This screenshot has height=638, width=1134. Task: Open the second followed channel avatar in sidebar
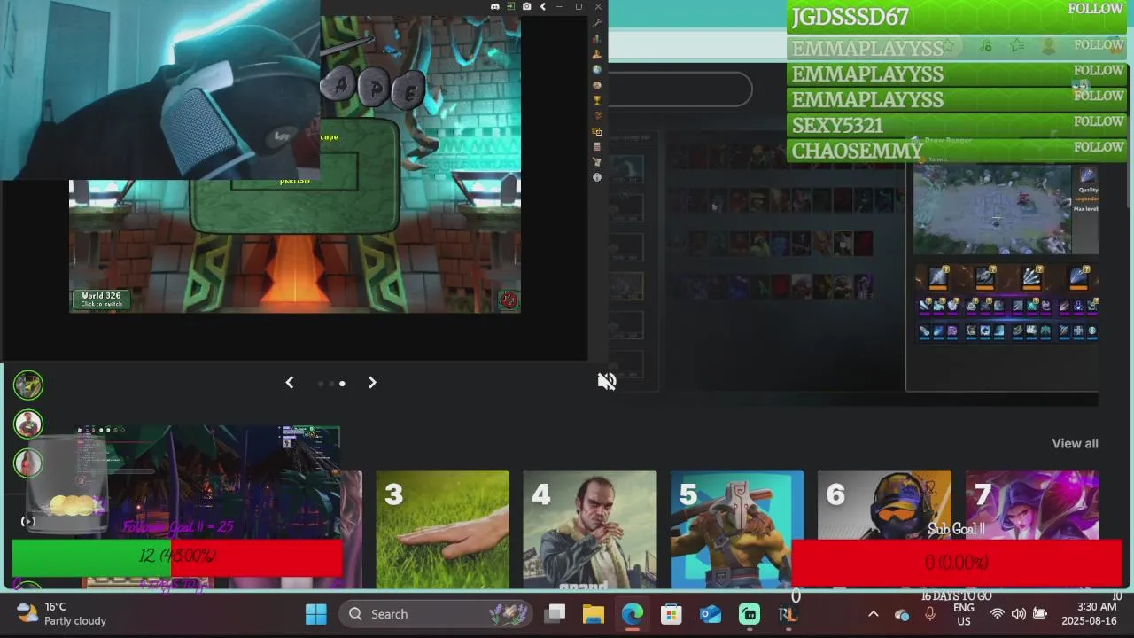28,424
